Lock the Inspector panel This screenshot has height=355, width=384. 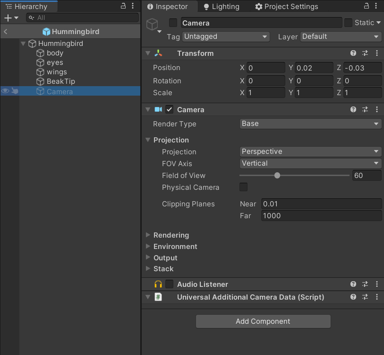click(367, 6)
